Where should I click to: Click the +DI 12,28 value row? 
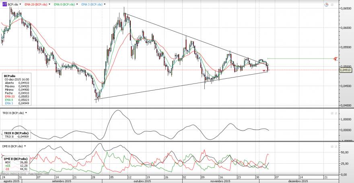16,166
